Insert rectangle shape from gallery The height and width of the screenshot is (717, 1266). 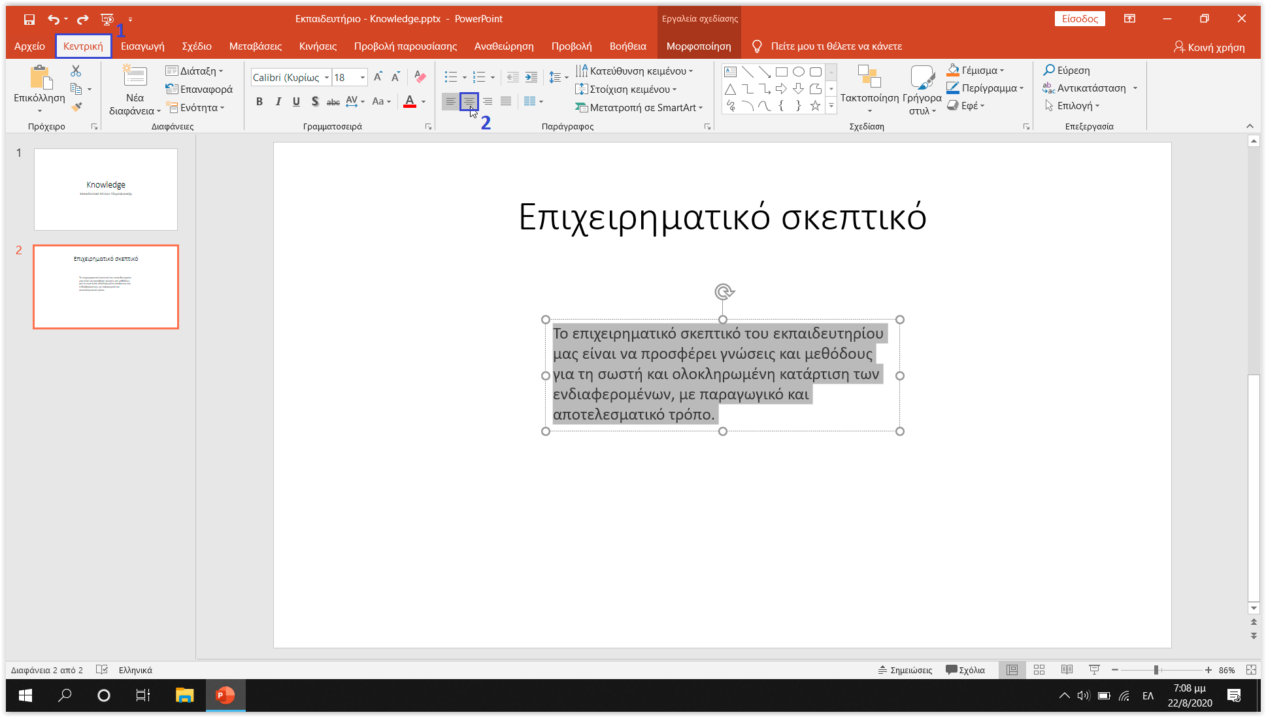781,71
